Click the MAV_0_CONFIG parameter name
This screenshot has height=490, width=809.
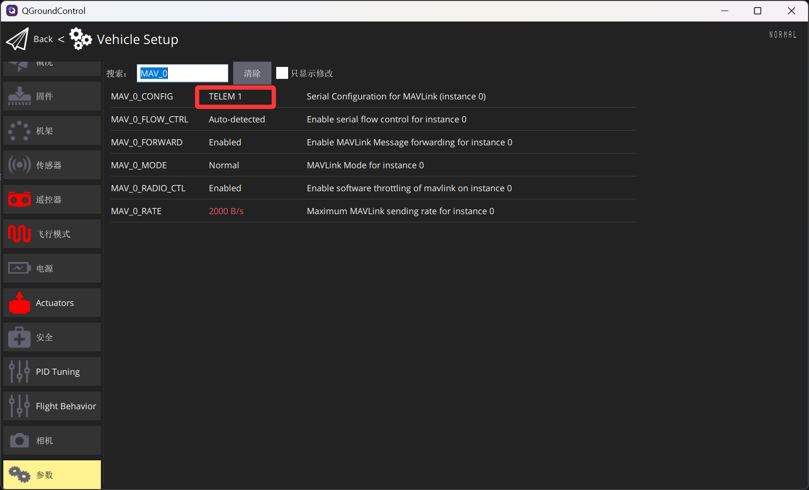tap(142, 97)
